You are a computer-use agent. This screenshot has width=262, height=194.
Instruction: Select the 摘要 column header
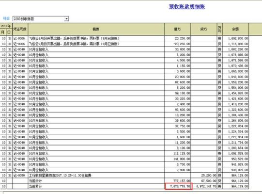(x=96, y=29)
